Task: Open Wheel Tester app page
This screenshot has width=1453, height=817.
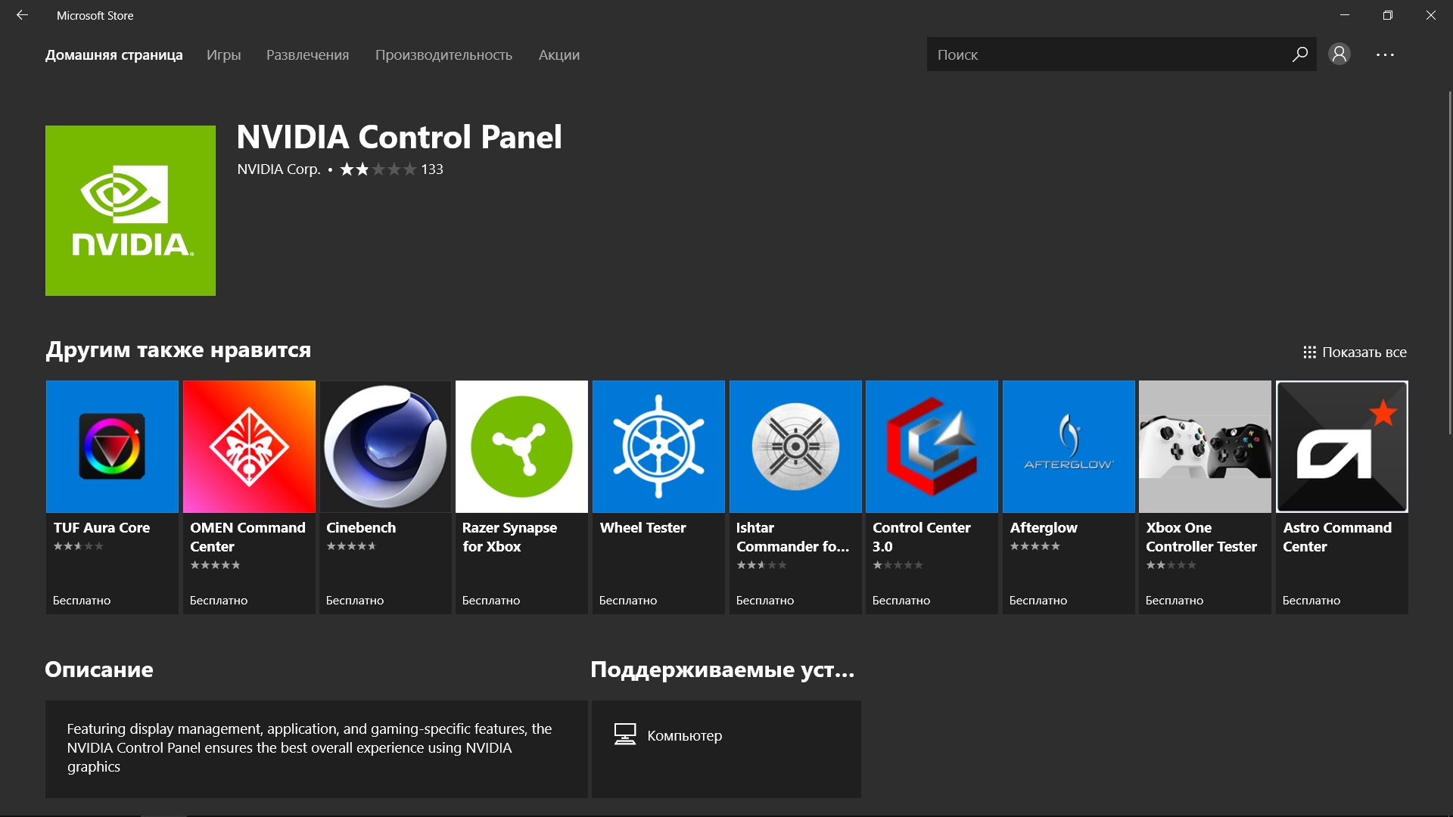Action: [x=658, y=495]
